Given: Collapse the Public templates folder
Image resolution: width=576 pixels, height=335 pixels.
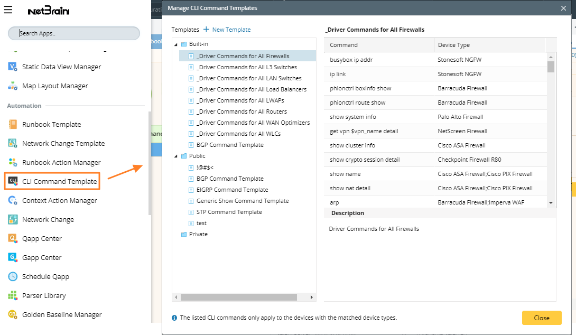Looking at the screenshot, I should (176, 156).
